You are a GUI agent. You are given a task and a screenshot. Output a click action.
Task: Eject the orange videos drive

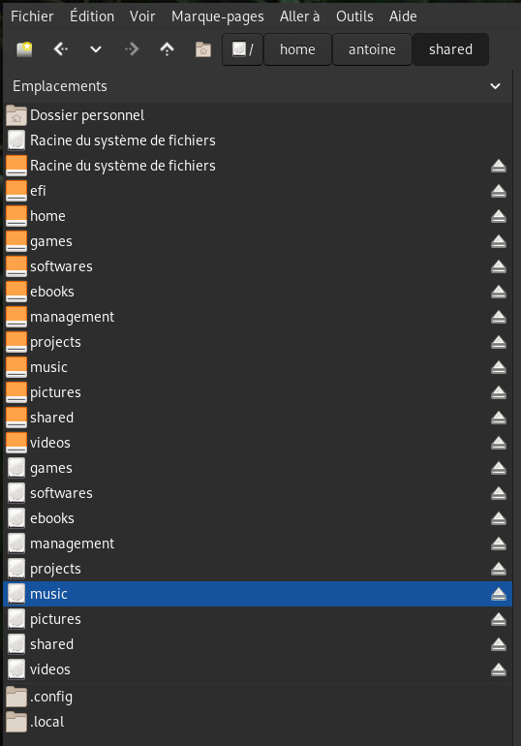pos(498,443)
